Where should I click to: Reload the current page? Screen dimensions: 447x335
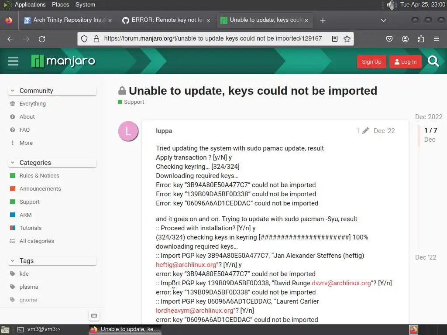pos(42,39)
